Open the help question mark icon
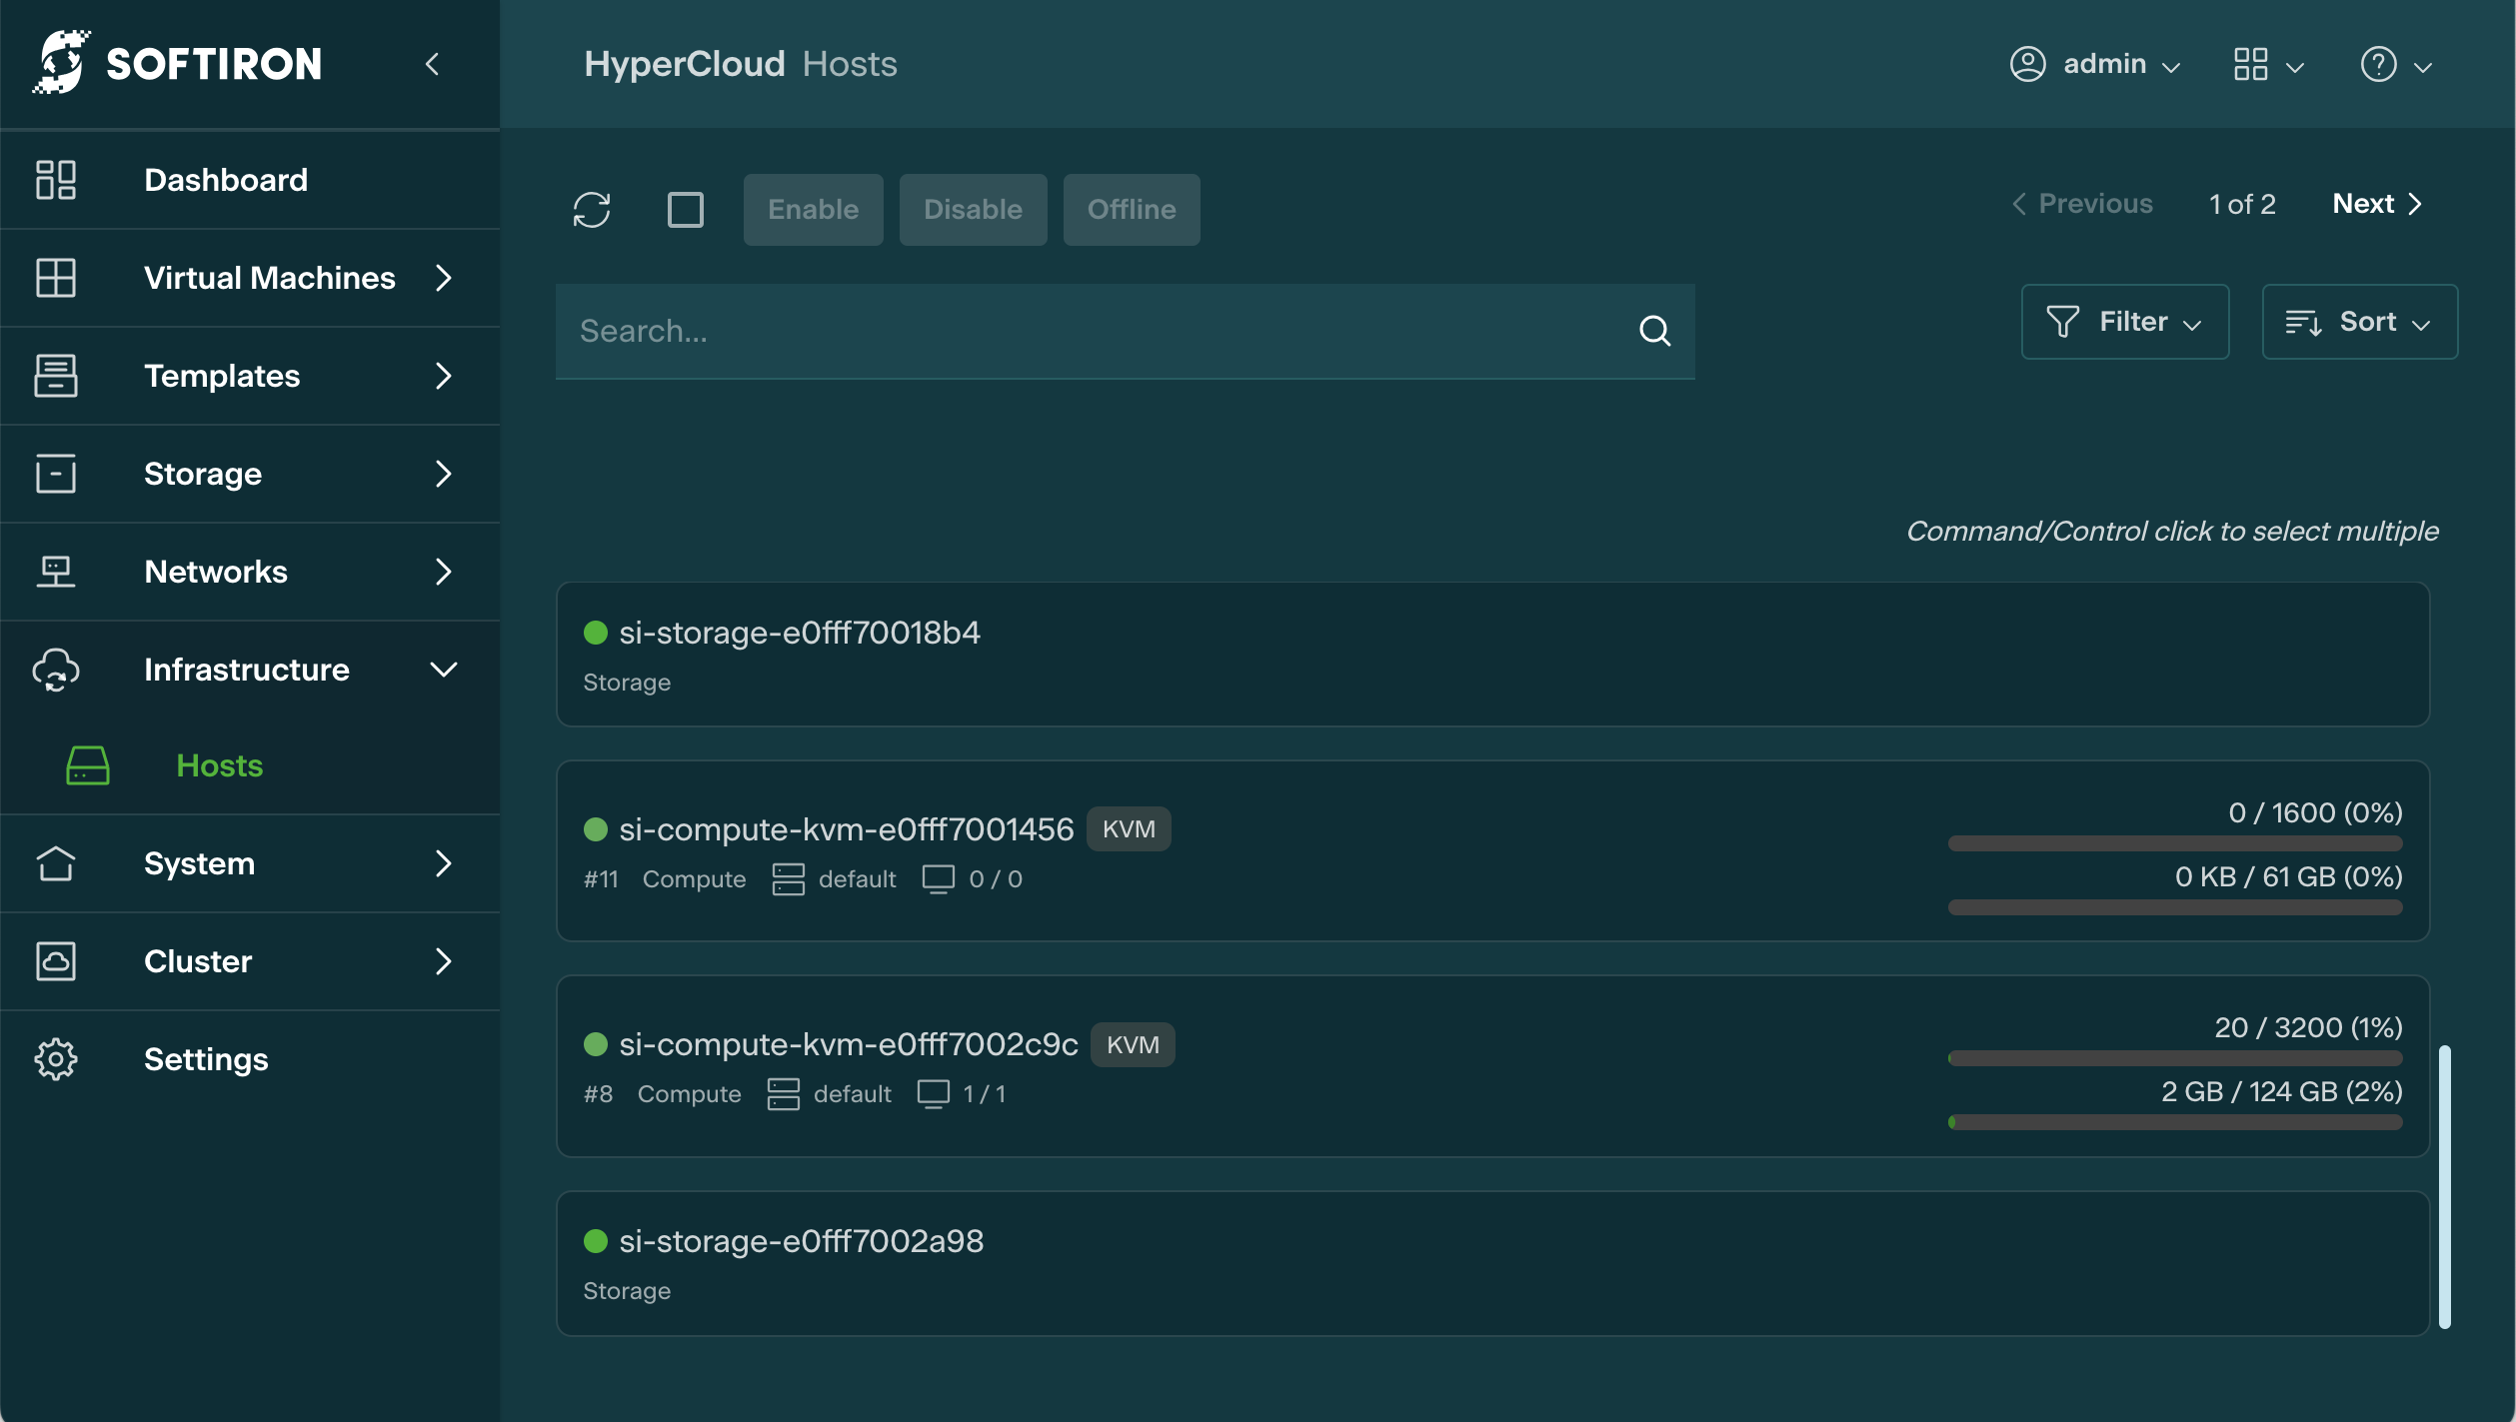This screenshot has width=2516, height=1422. pos(2378,65)
